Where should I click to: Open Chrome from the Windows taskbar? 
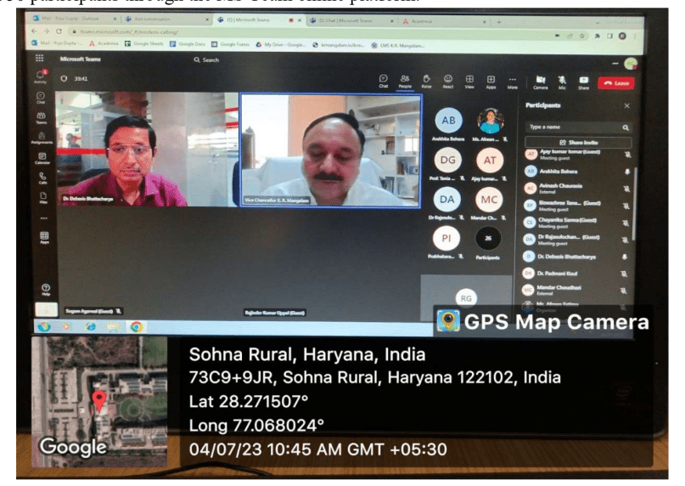pyautogui.click(x=136, y=326)
